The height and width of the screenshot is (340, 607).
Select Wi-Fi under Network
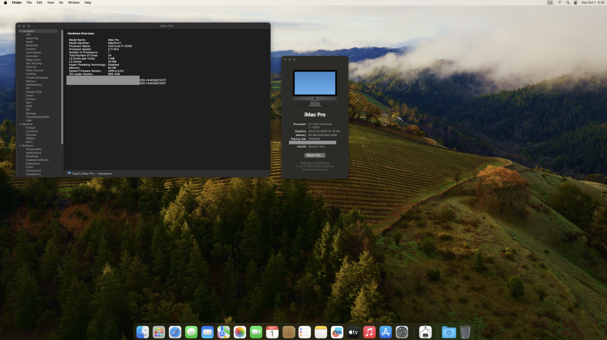29,142
